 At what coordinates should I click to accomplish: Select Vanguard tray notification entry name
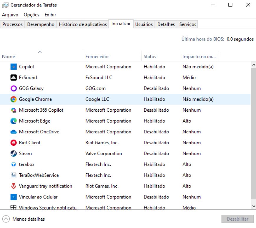pos(46,186)
